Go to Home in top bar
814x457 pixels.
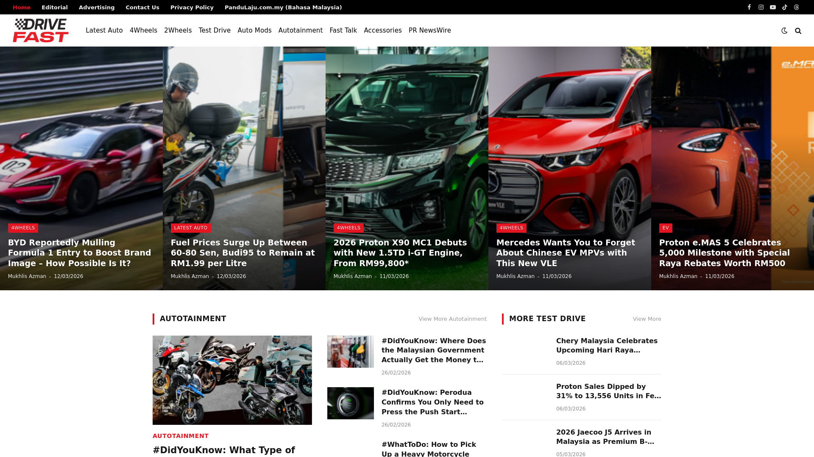pos(22,7)
